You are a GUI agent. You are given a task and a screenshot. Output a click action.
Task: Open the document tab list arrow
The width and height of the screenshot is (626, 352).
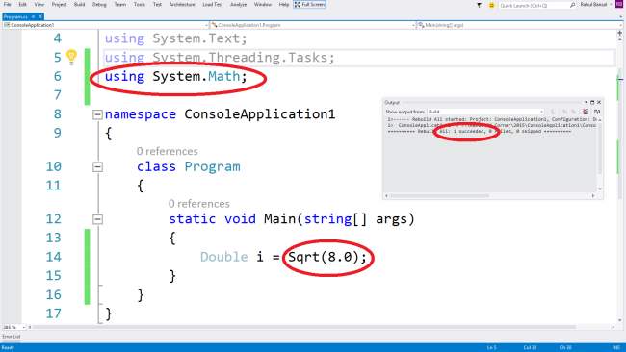click(621, 16)
